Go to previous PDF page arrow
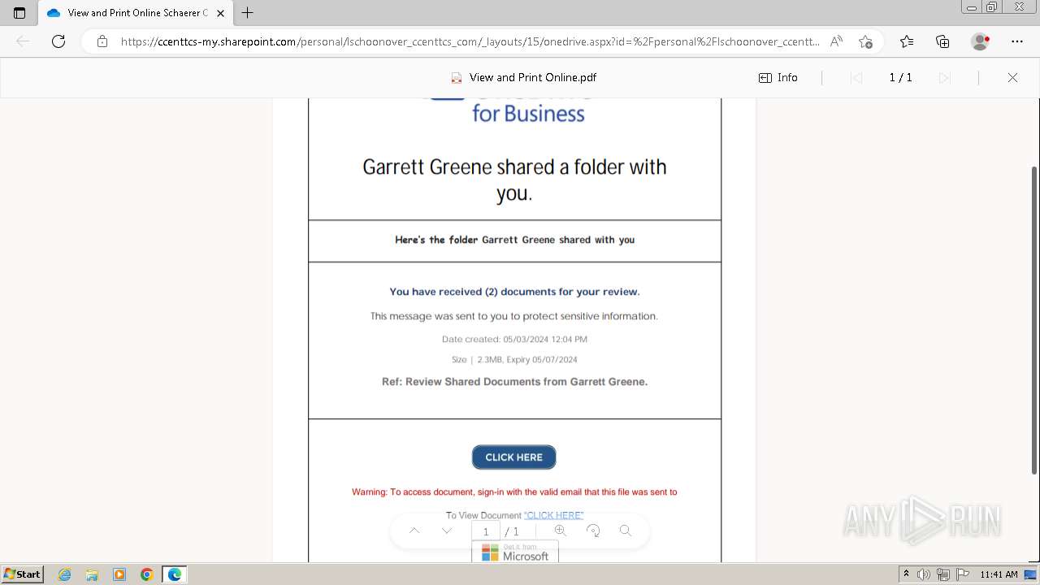The width and height of the screenshot is (1040, 585). pyautogui.click(x=414, y=531)
